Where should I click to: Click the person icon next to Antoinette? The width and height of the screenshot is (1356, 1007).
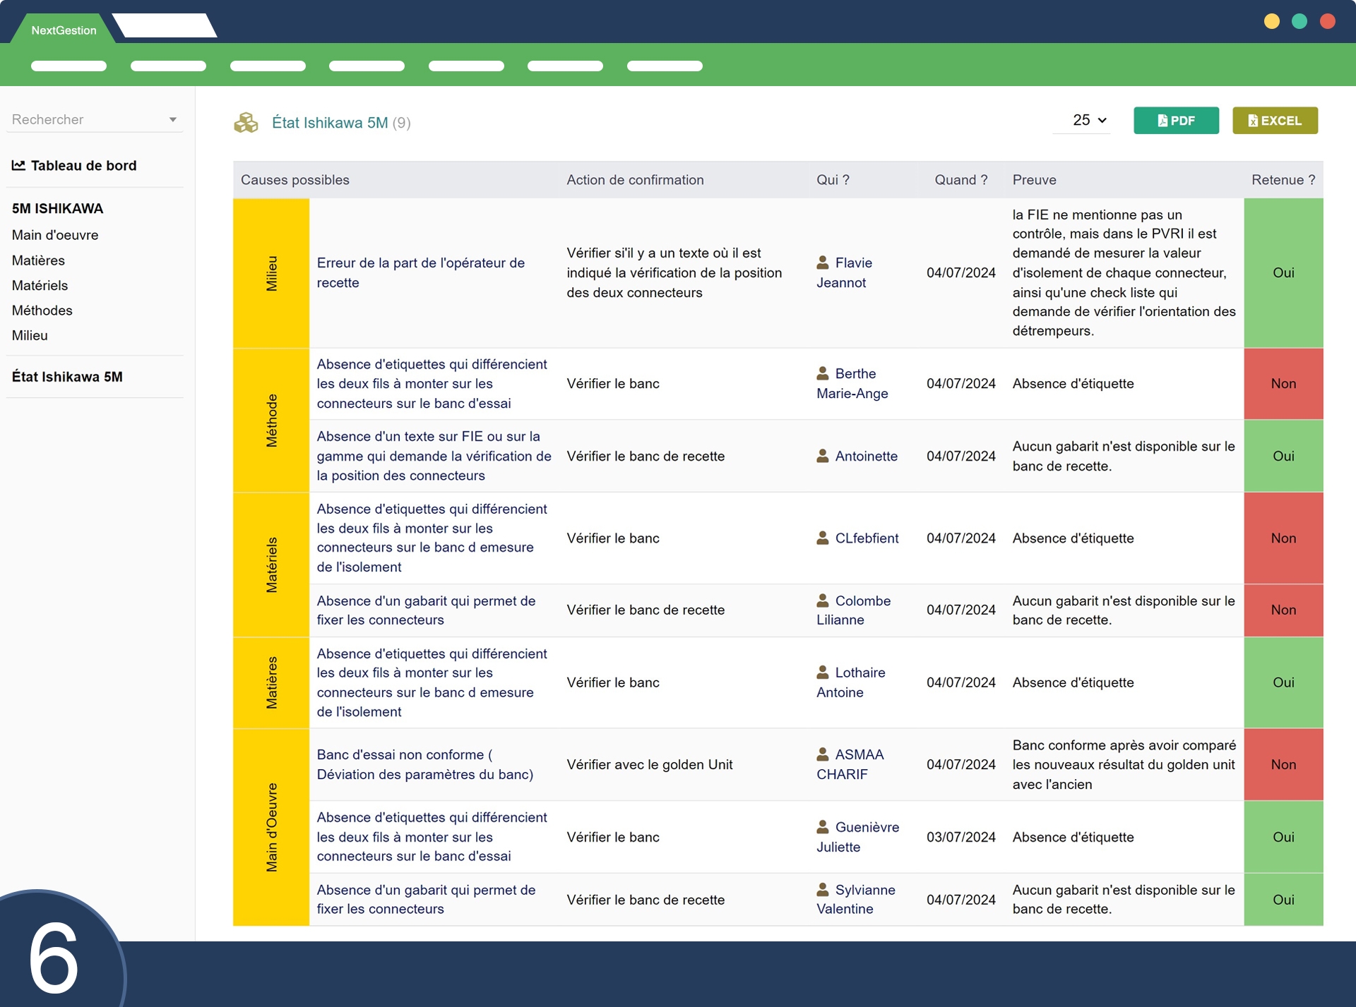click(823, 456)
